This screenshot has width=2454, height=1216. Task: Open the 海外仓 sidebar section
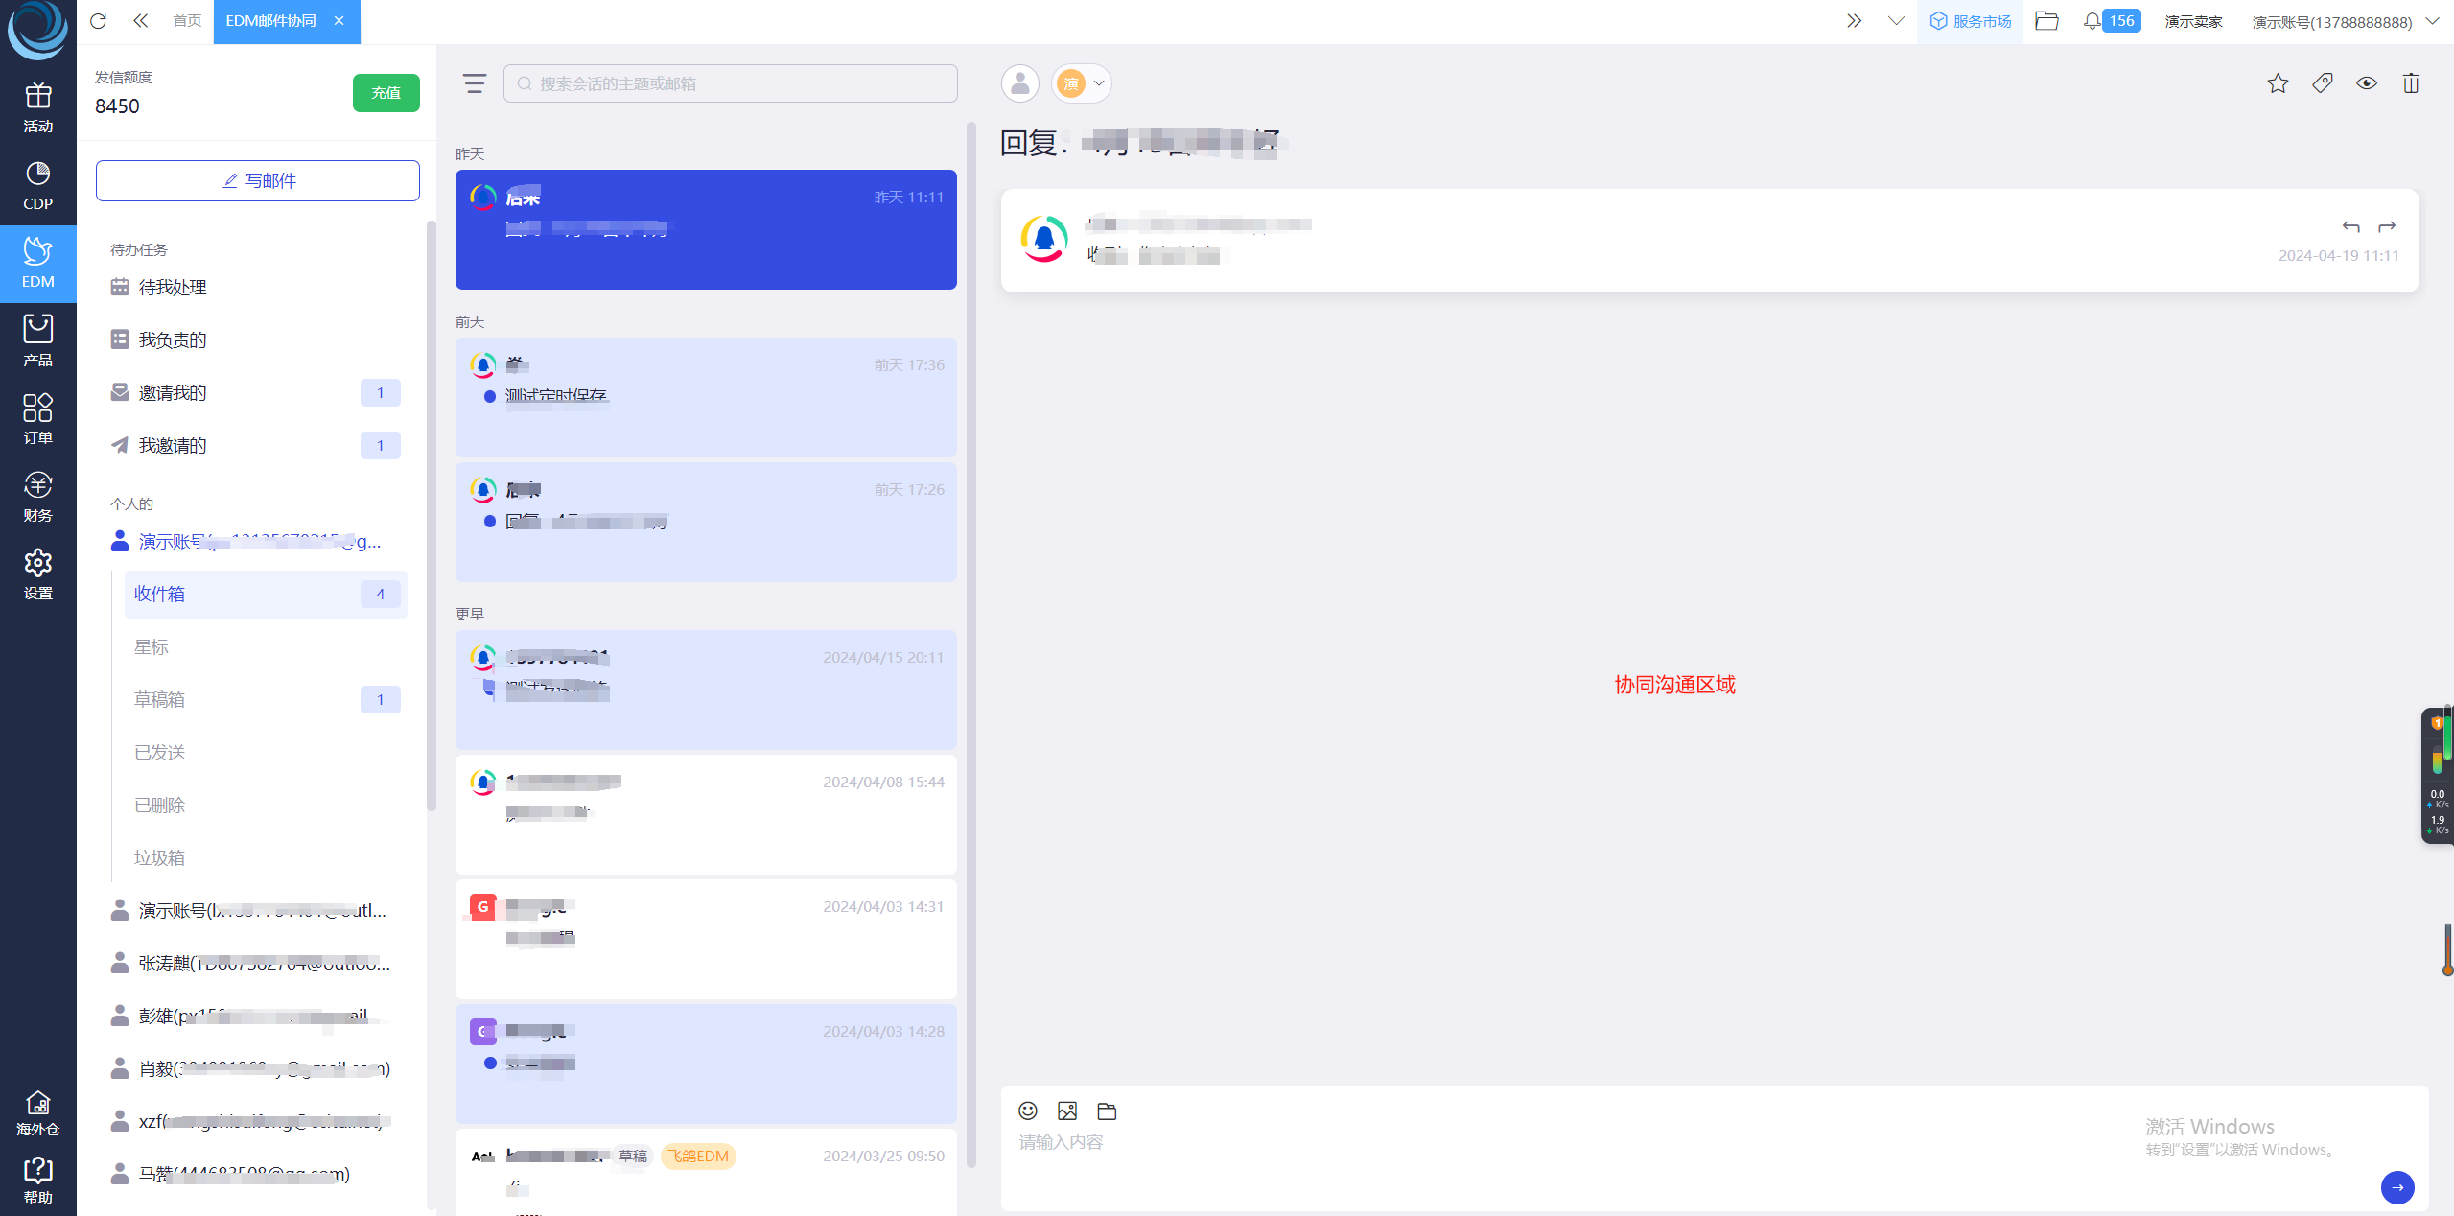(x=37, y=1113)
